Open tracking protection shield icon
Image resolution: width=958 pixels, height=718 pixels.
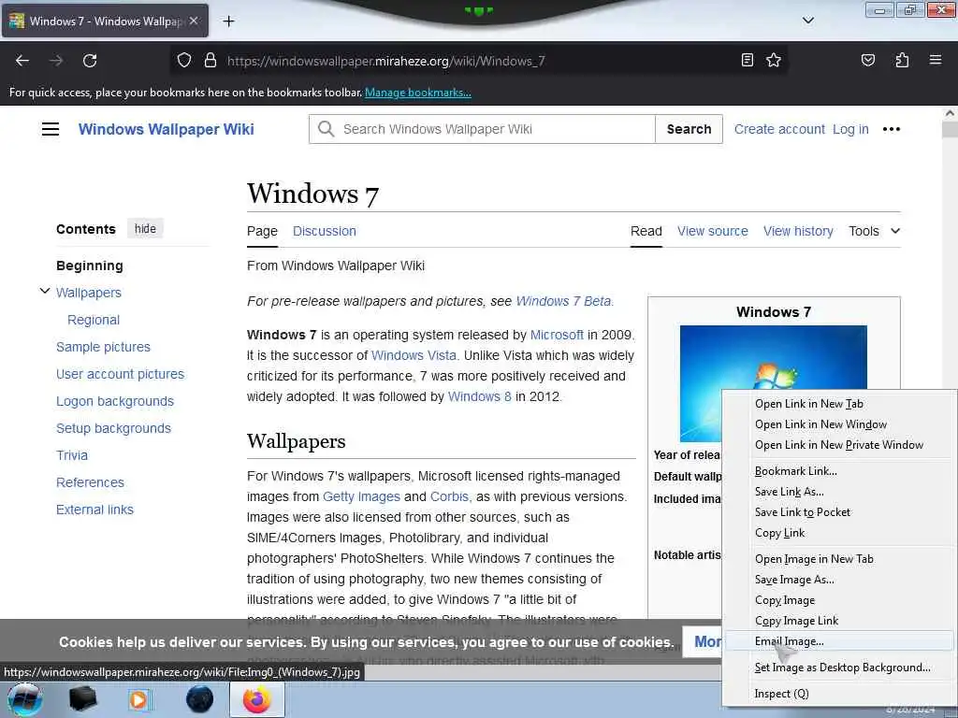[184, 61]
